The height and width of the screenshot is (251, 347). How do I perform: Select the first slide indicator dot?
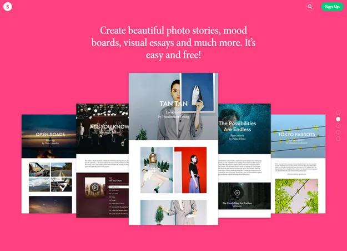338,112
